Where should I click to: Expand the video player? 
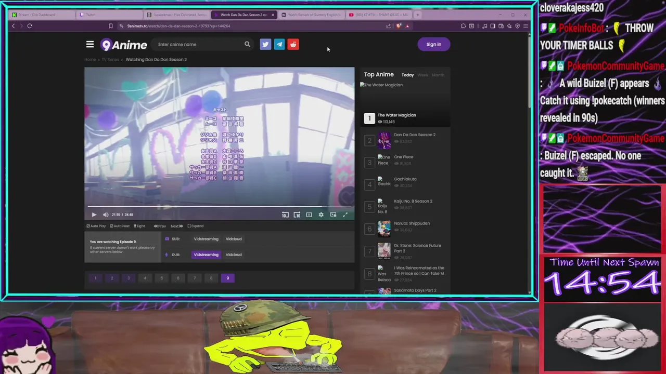pyautogui.click(x=196, y=226)
